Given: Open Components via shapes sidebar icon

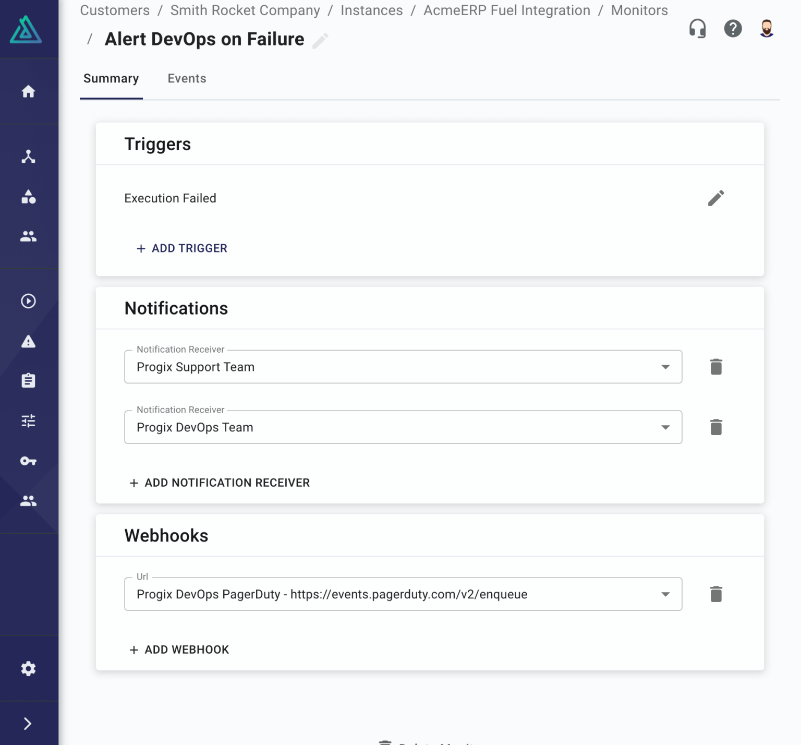Looking at the screenshot, I should coord(28,197).
